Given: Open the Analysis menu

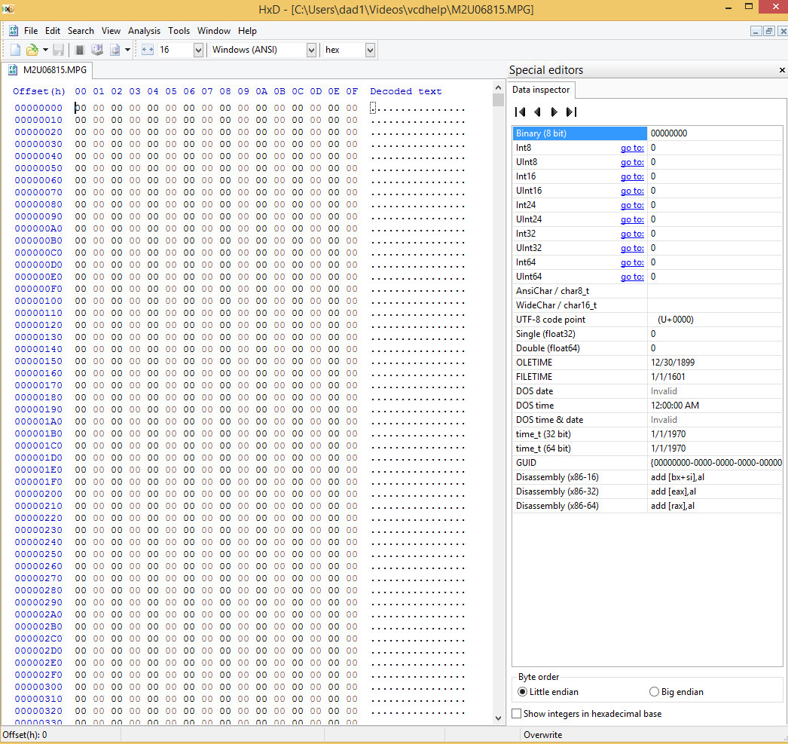Looking at the screenshot, I should pyautogui.click(x=144, y=31).
